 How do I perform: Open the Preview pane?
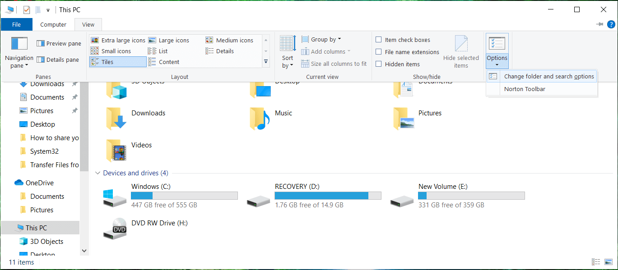click(59, 43)
